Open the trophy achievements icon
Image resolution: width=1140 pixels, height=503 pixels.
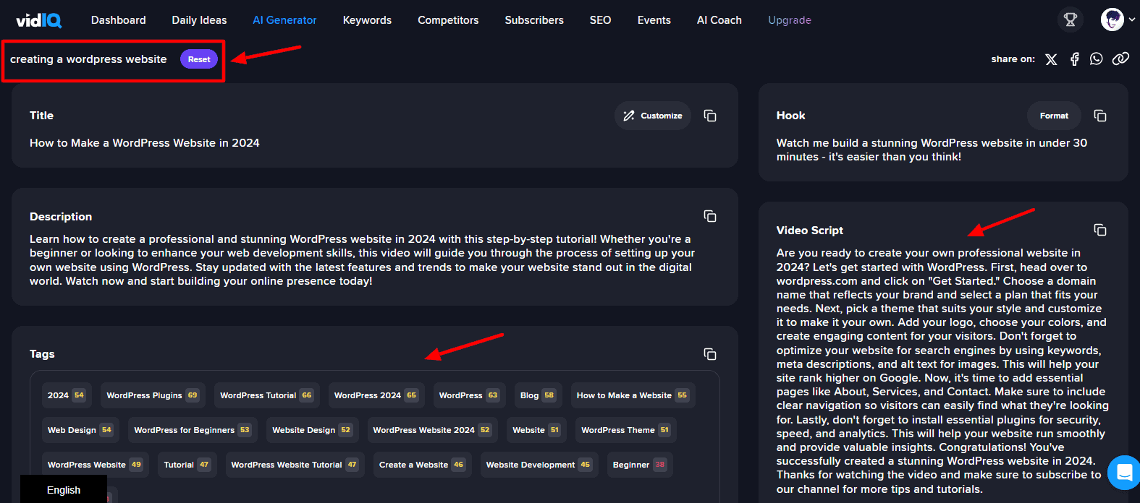coord(1070,20)
